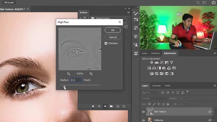Click the share icon in top bar
The height and width of the screenshot is (122, 217).
coord(214,2)
